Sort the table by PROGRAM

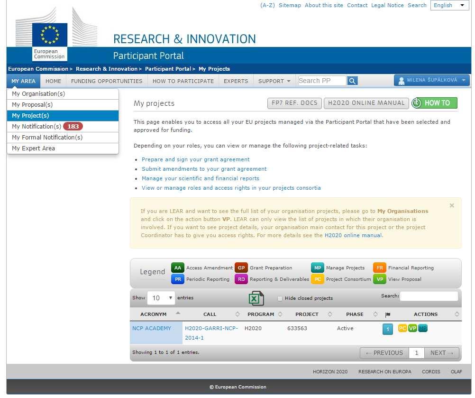tap(263, 314)
